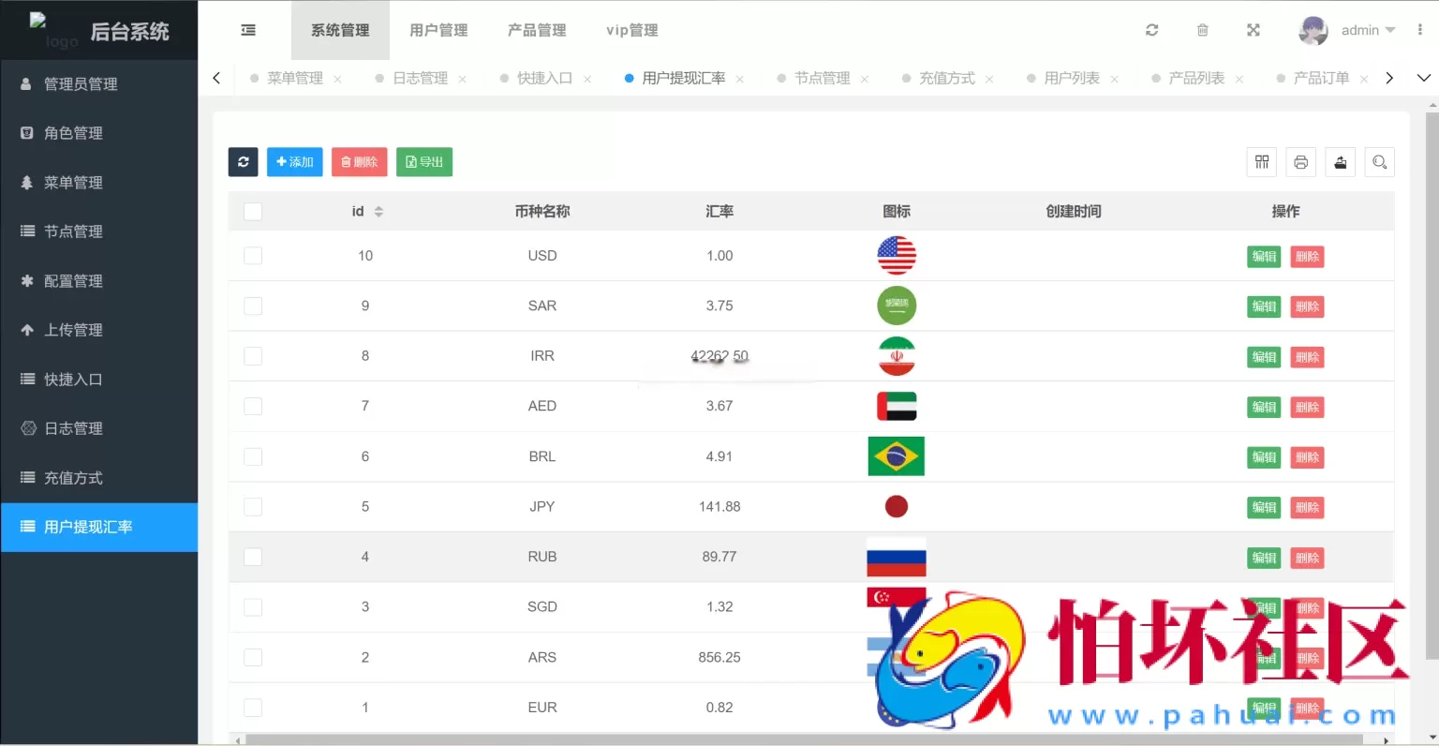This screenshot has width=1439, height=746.
Task: Click the Brazil flag icon on BRL row
Action: (896, 456)
